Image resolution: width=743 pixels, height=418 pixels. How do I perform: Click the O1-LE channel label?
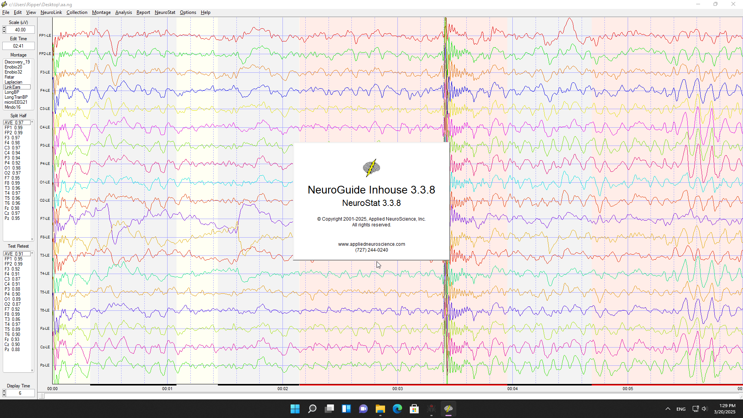[45, 182]
